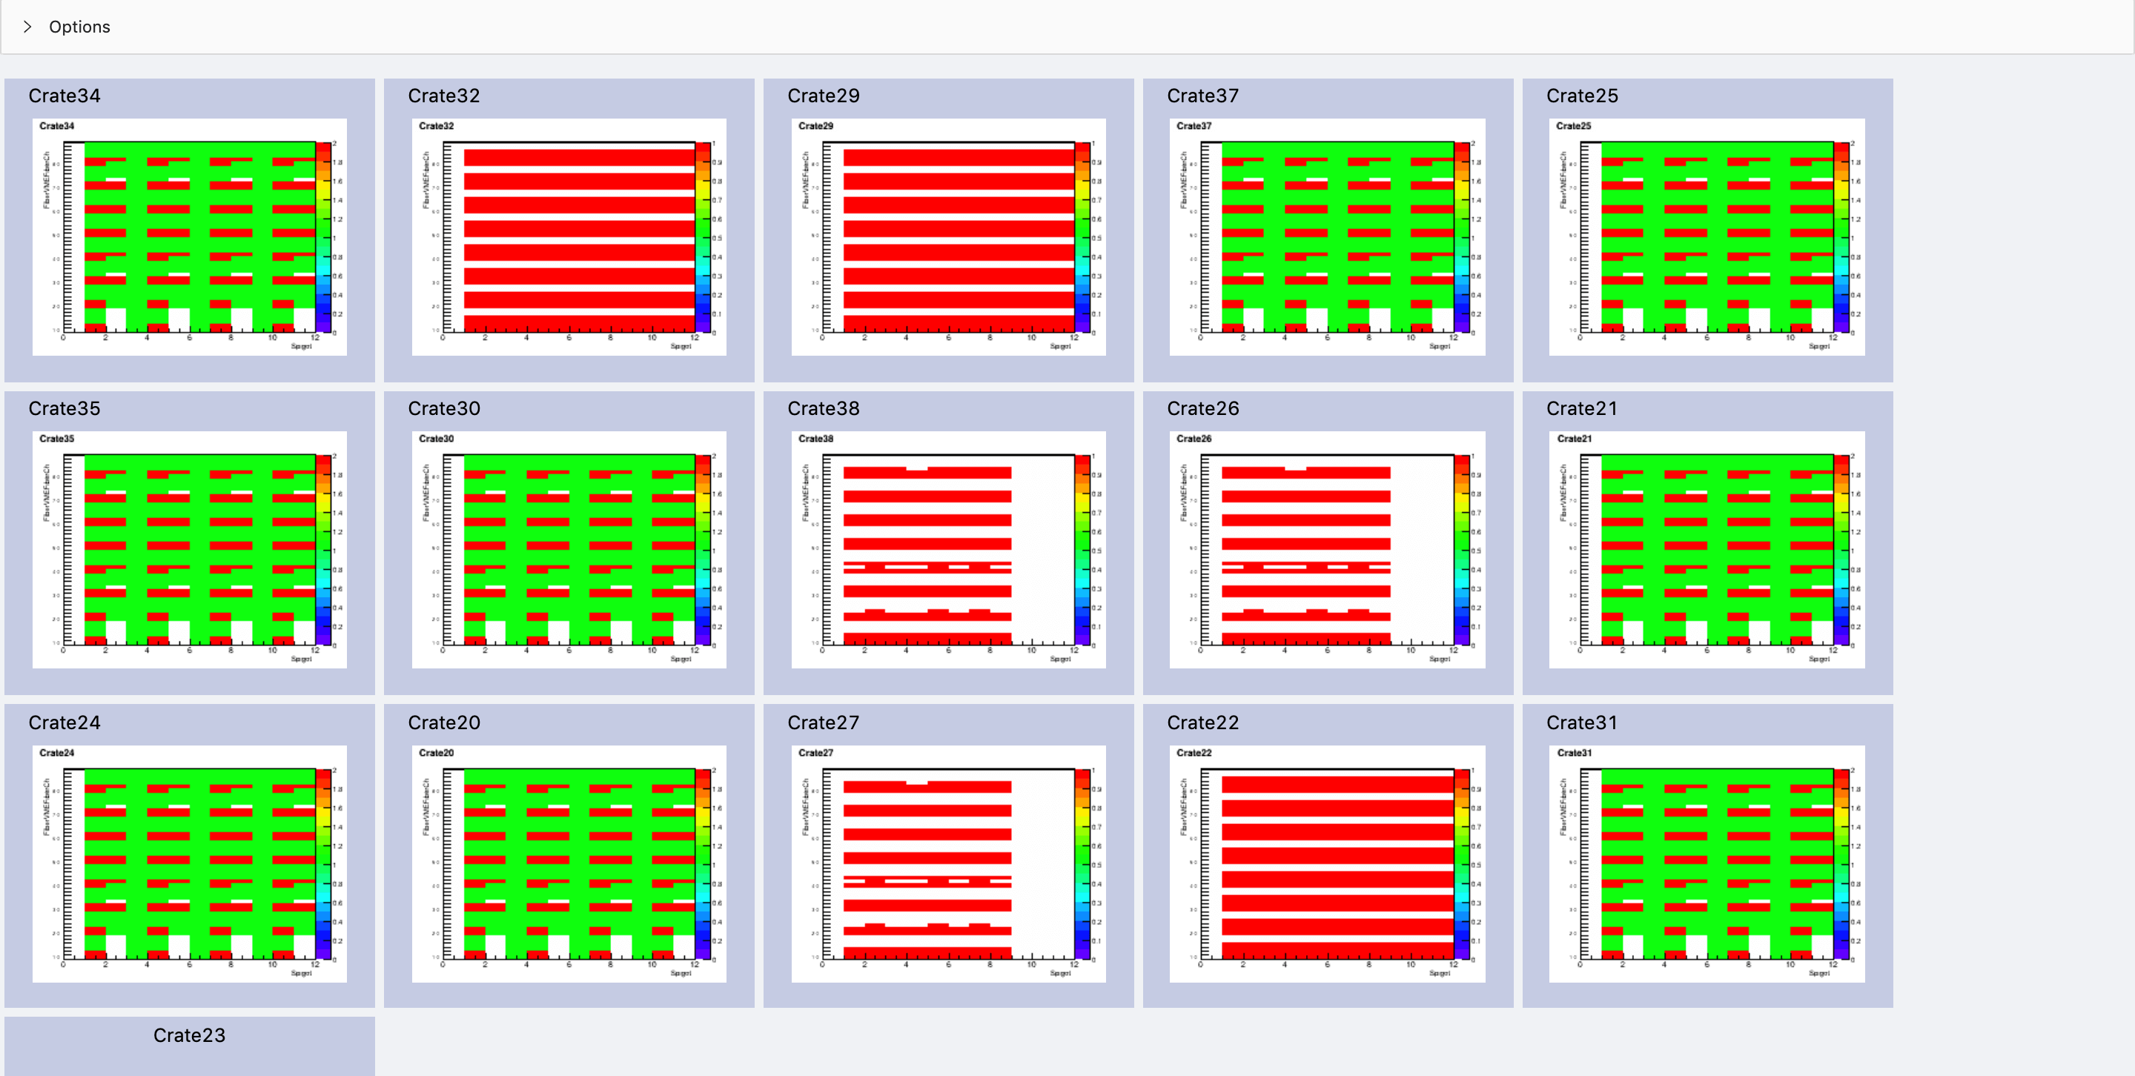Click the Crate23 panel title

[x=189, y=1035]
